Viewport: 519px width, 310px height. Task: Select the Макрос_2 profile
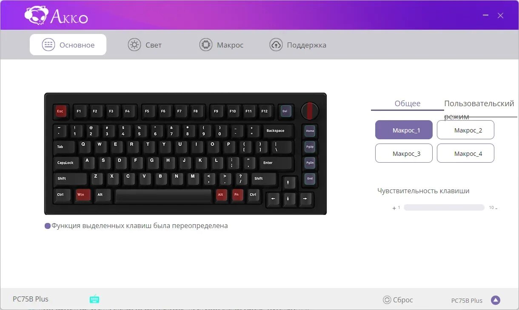[x=465, y=130]
